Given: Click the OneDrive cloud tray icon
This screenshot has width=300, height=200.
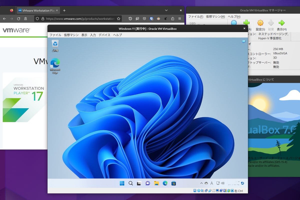Looking at the screenshot, I should [x=206, y=183].
